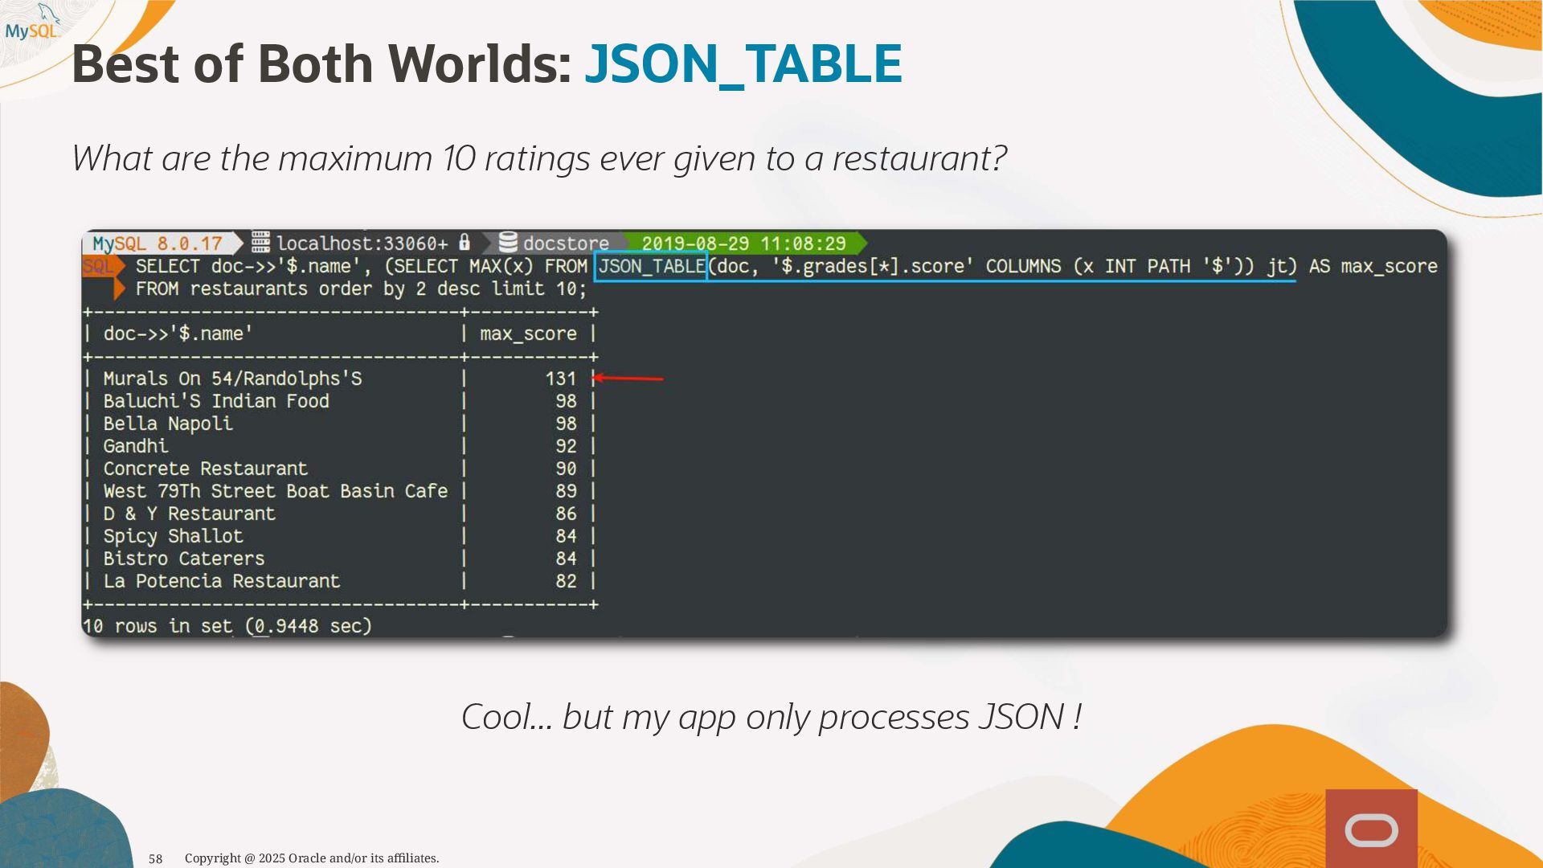The width and height of the screenshot is (1543, 868).
Task: Click slide number 58 in footer
Action: click(156, 858)
